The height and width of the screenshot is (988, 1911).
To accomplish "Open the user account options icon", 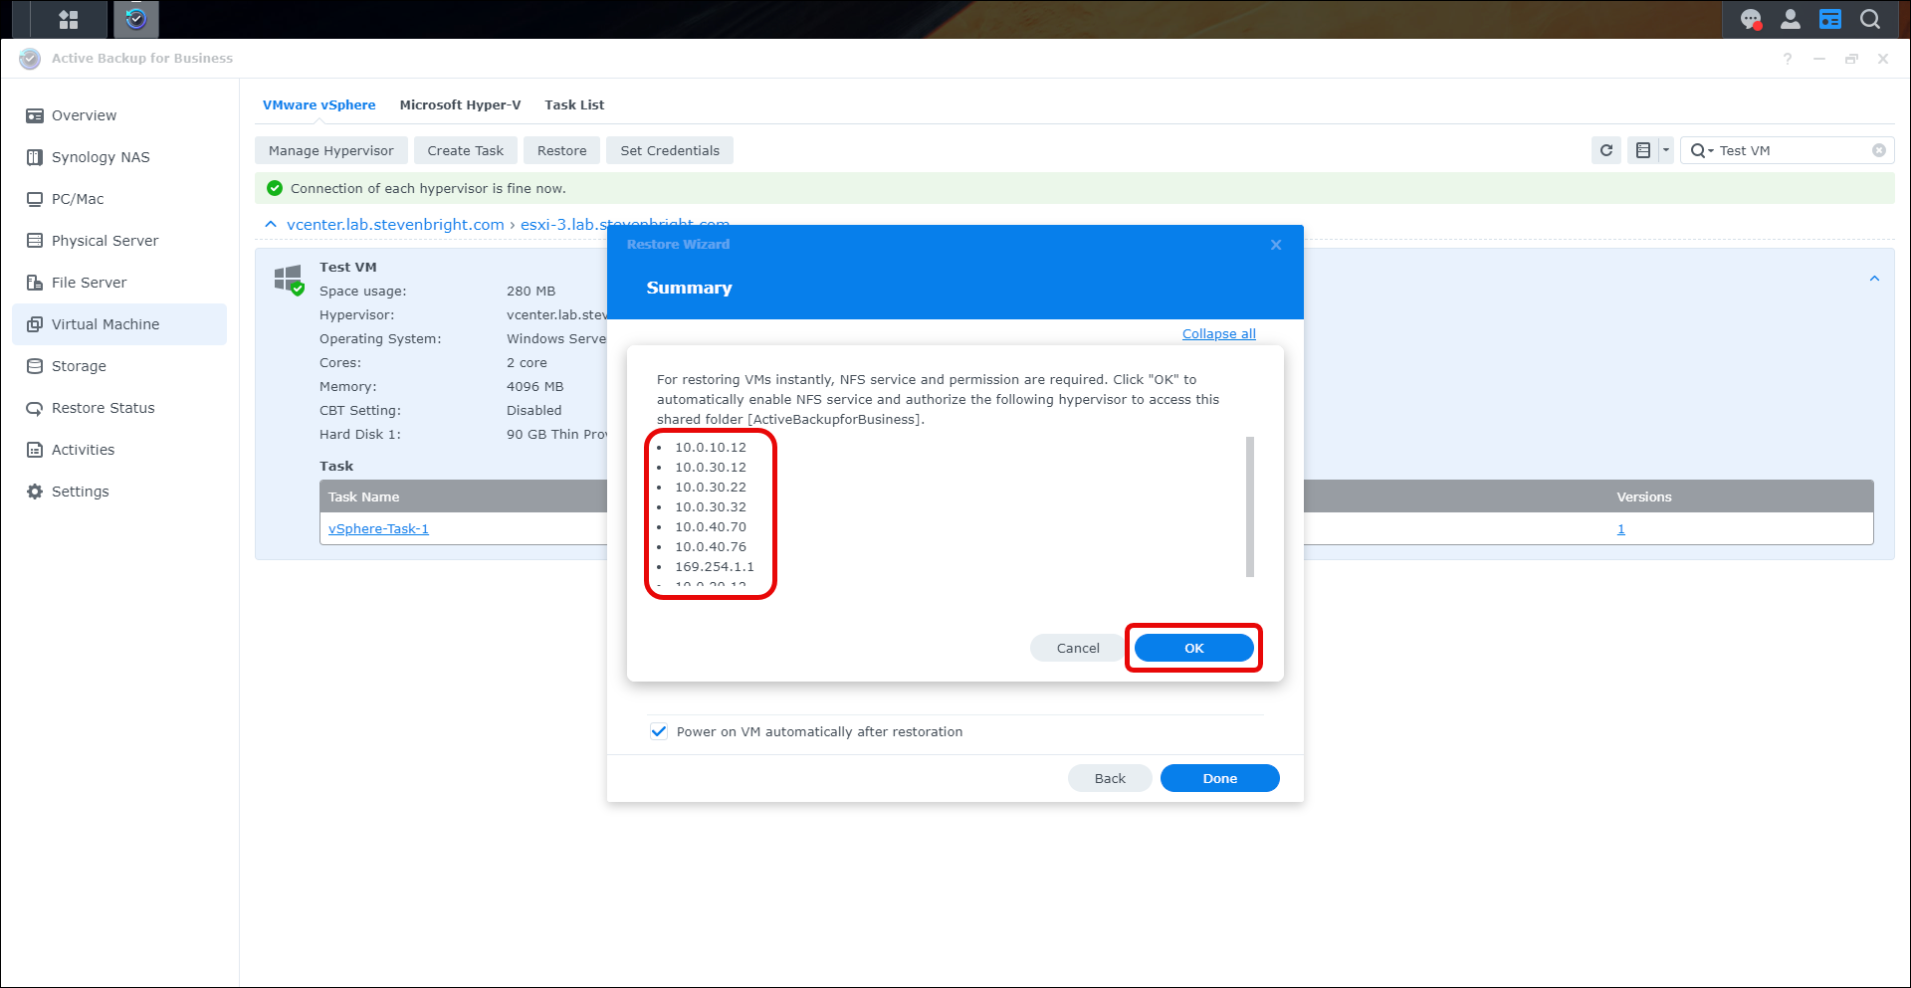I will coord(1790,19).
